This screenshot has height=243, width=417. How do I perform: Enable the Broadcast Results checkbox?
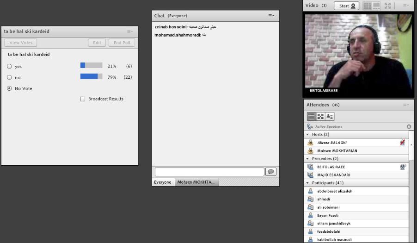click(x=83, y=99)
